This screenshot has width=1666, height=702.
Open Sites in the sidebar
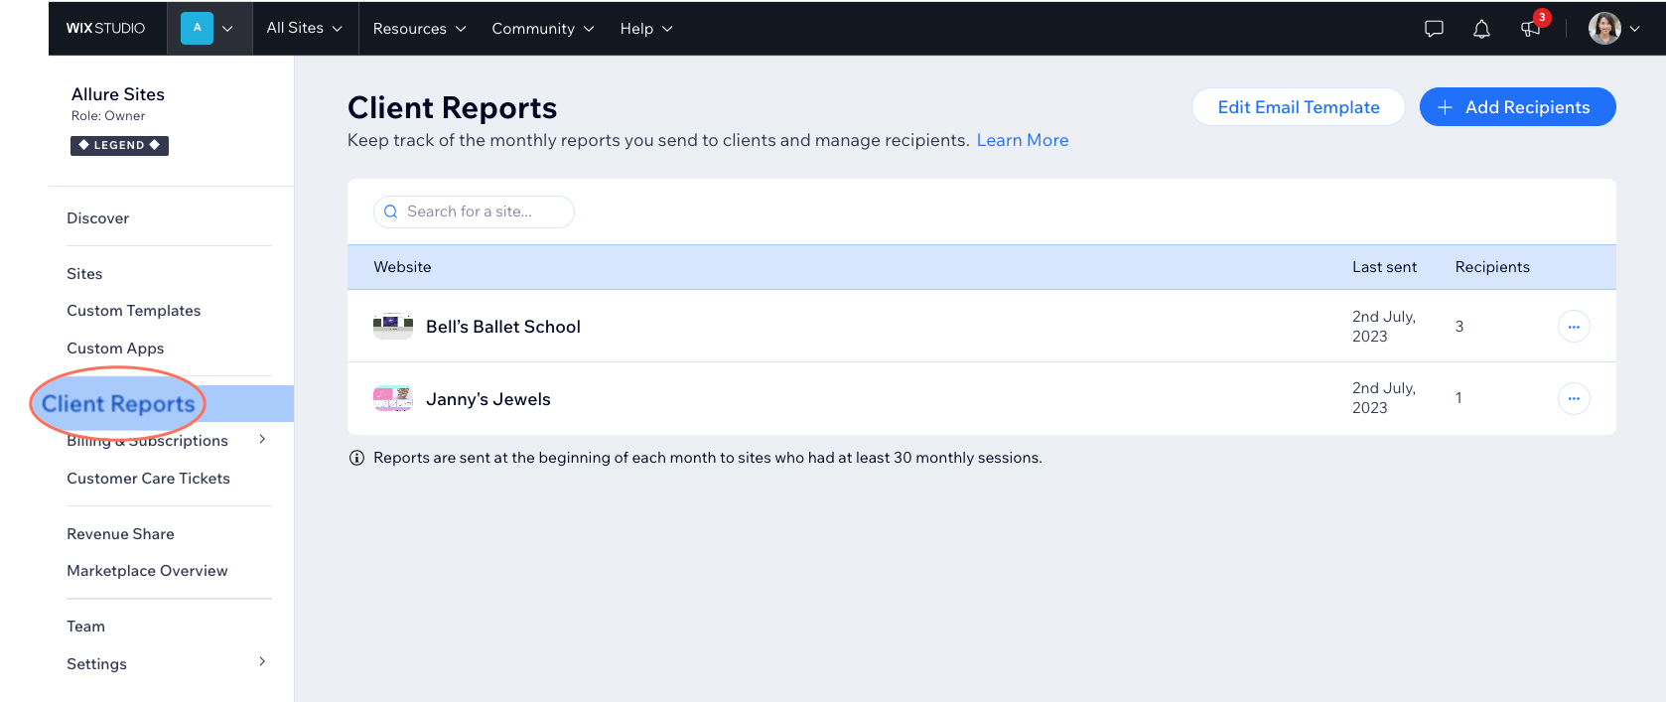point(84,274)
